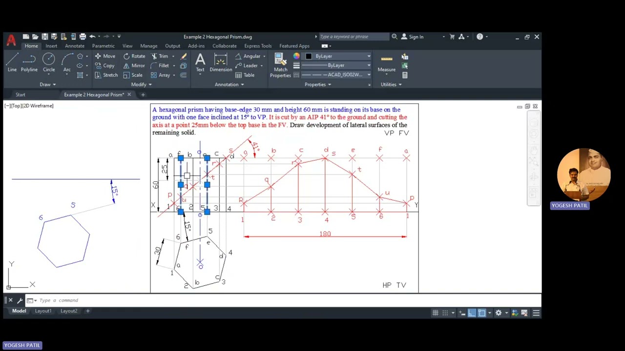625x351 pixels.
Task: Click the Angular dimension tool
Action: [x=248, y=56]
